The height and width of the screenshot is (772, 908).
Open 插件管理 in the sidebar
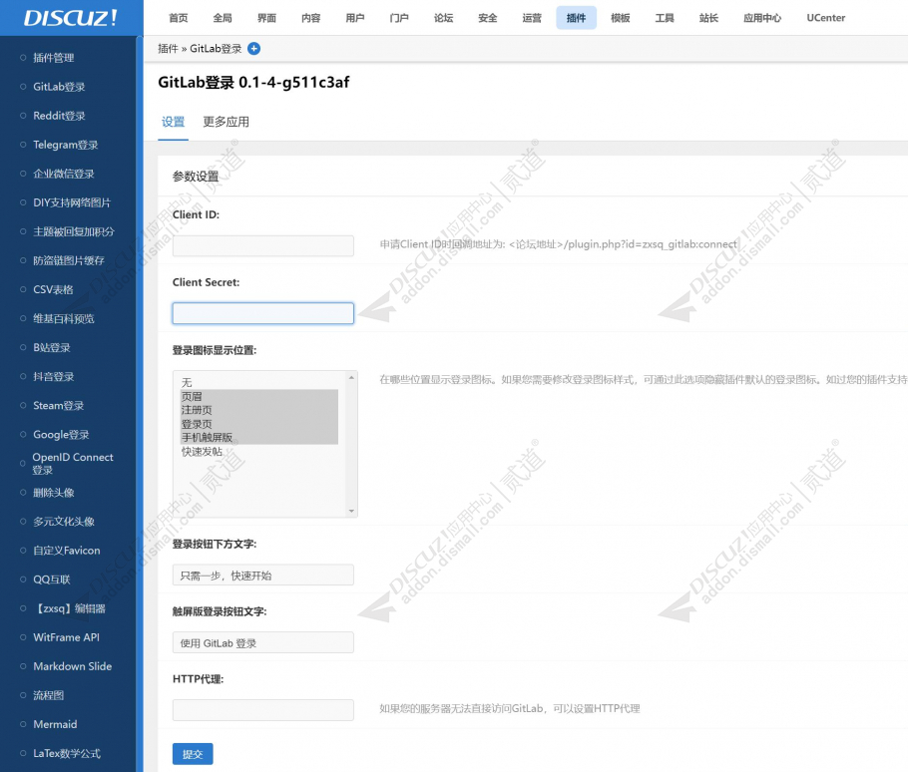click(x=53, y=57)
